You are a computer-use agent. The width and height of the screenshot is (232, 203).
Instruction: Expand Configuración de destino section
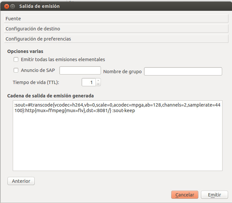point(116,28)
